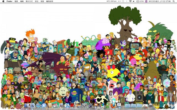Open the quill pen app icon
The height and width of the screenshot is (110, 177).
90,105
